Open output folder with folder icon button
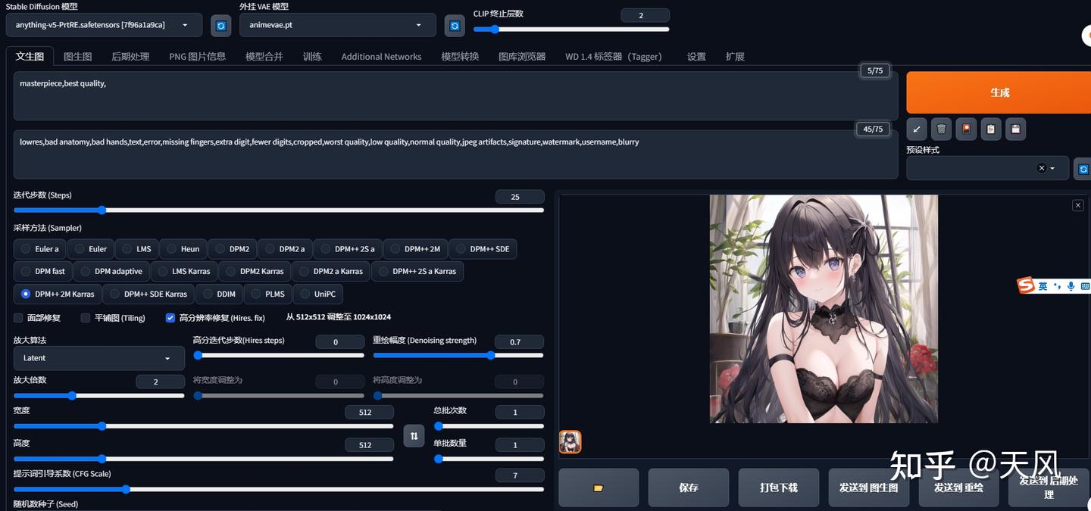 pos(599,488)
